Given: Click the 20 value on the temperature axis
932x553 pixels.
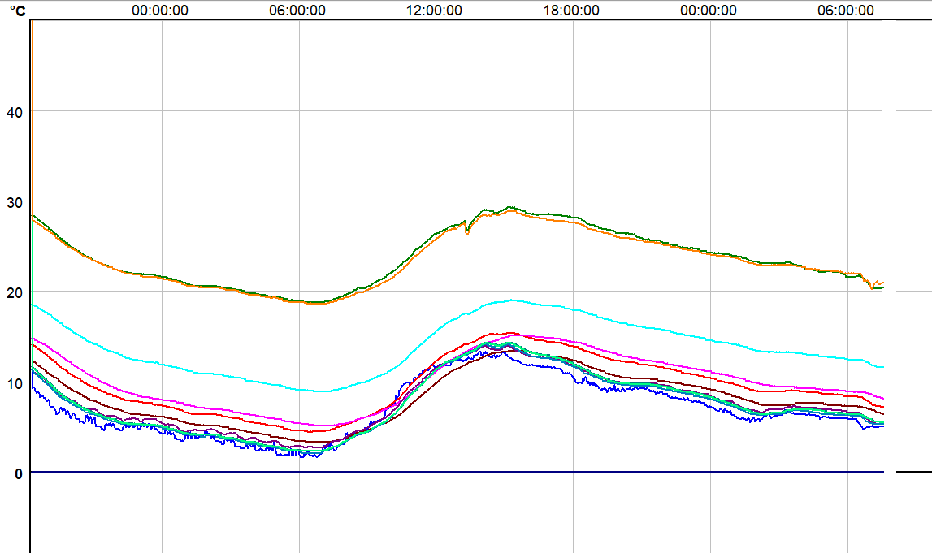Looking at the screenshot, I should pos(15,292).
